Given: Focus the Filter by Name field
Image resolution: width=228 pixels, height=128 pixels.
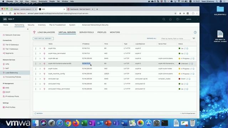Looking at the screenshot, I should (175, 39).
